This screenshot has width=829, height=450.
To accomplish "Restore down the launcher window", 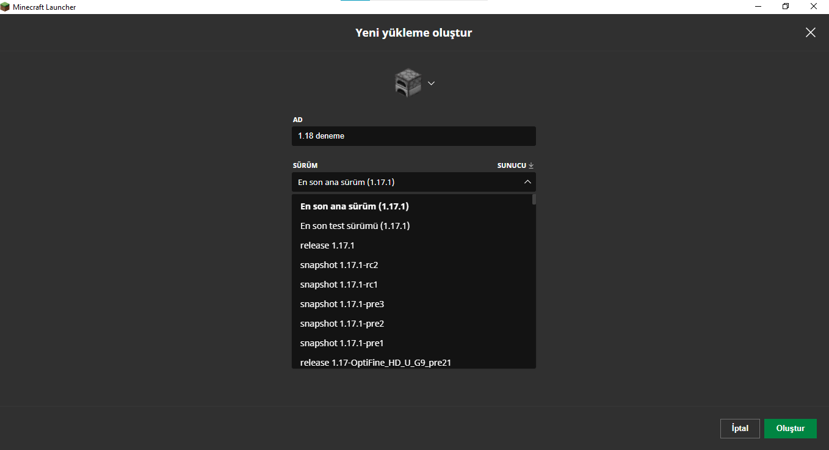I will pos(786,7).
